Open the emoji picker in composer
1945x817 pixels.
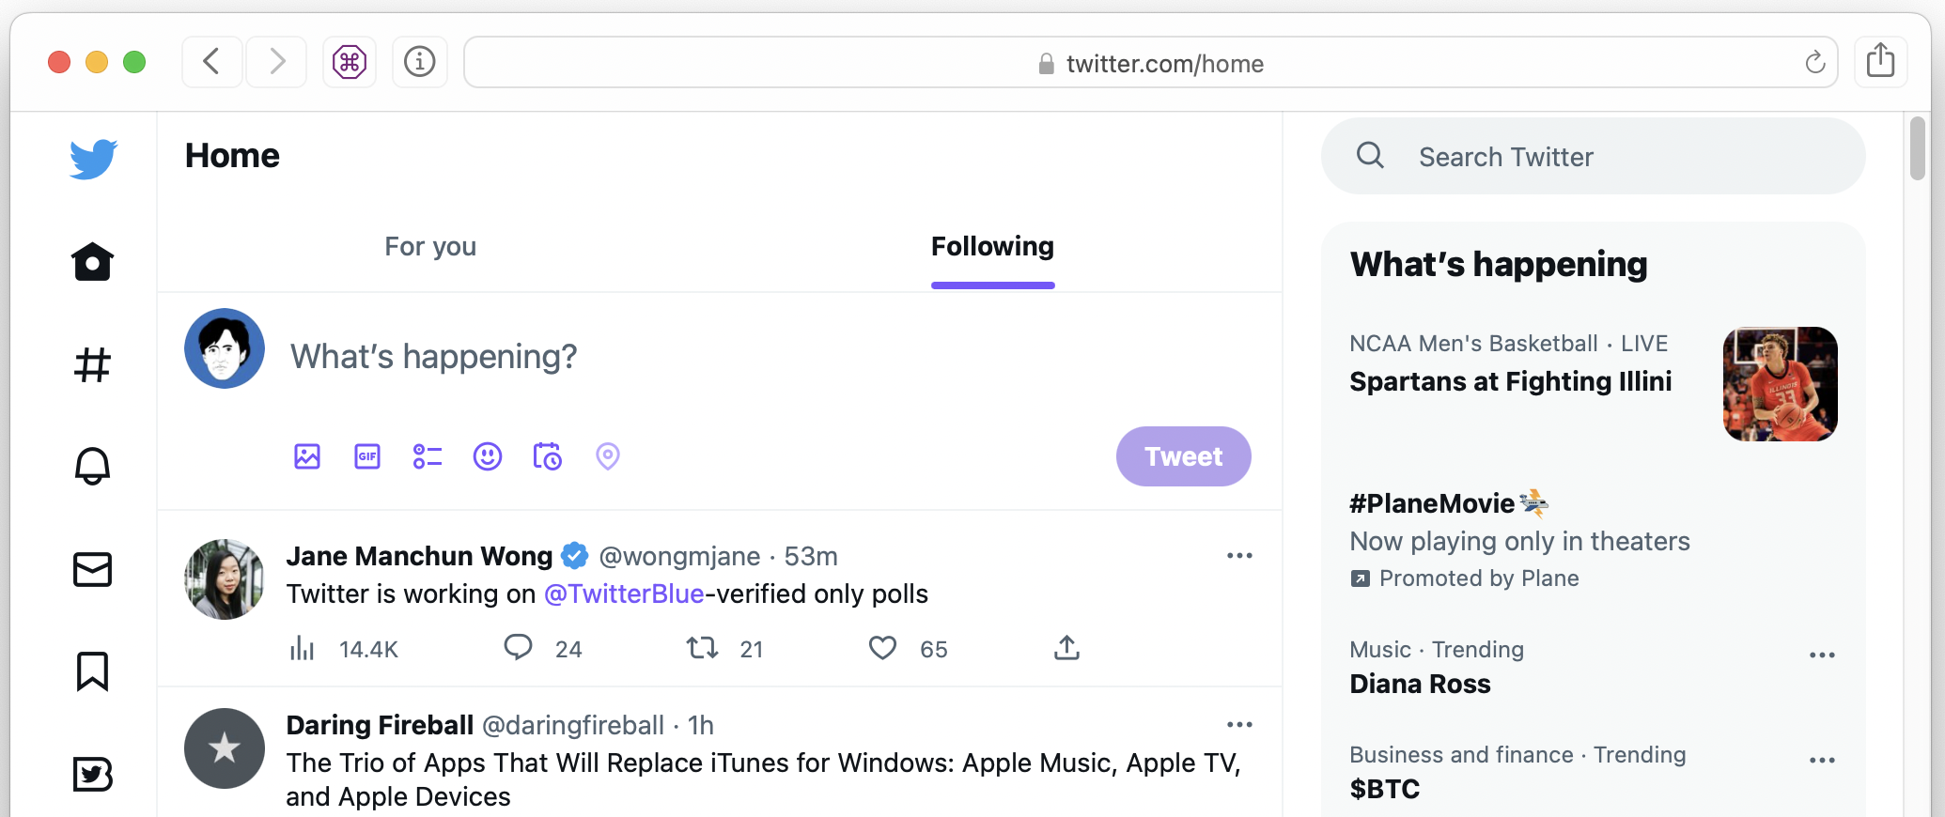(x=487, y=456)
